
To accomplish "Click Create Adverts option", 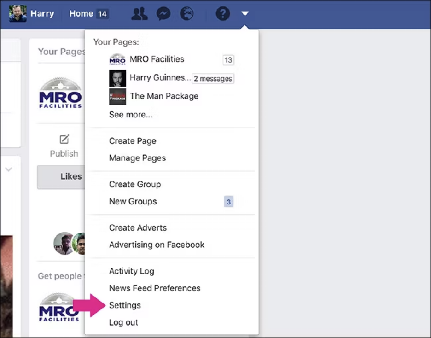I will coord(138,227).
